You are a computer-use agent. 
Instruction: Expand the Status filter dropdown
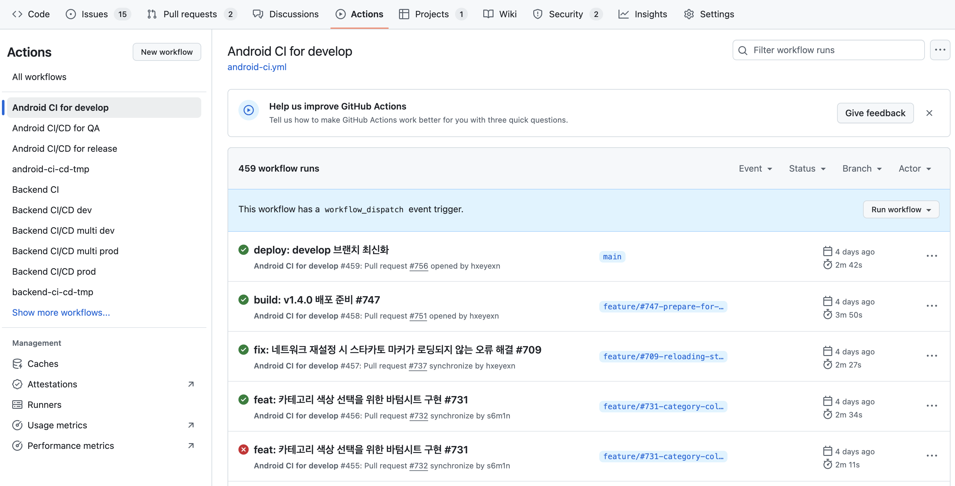(x=807, y=168)
